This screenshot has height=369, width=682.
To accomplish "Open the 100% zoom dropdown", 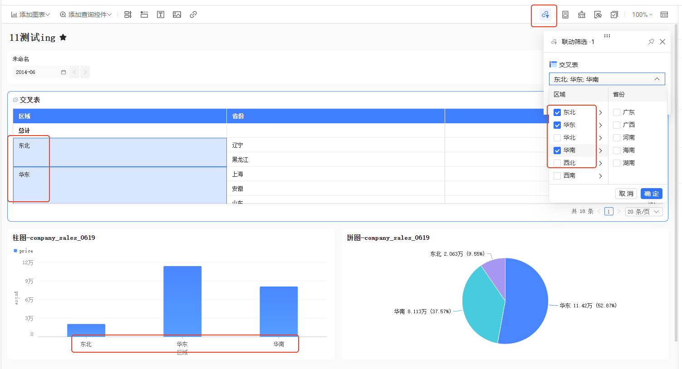I will pyautogui.click(x=642, y=15).
